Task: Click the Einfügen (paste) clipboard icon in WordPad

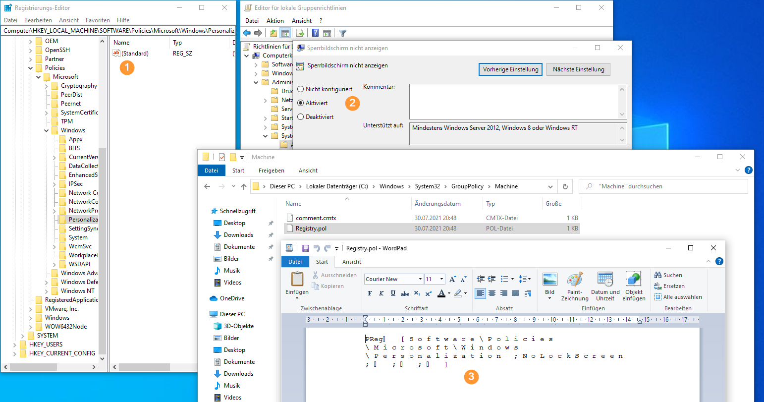Action: click(x=297, y=279)
